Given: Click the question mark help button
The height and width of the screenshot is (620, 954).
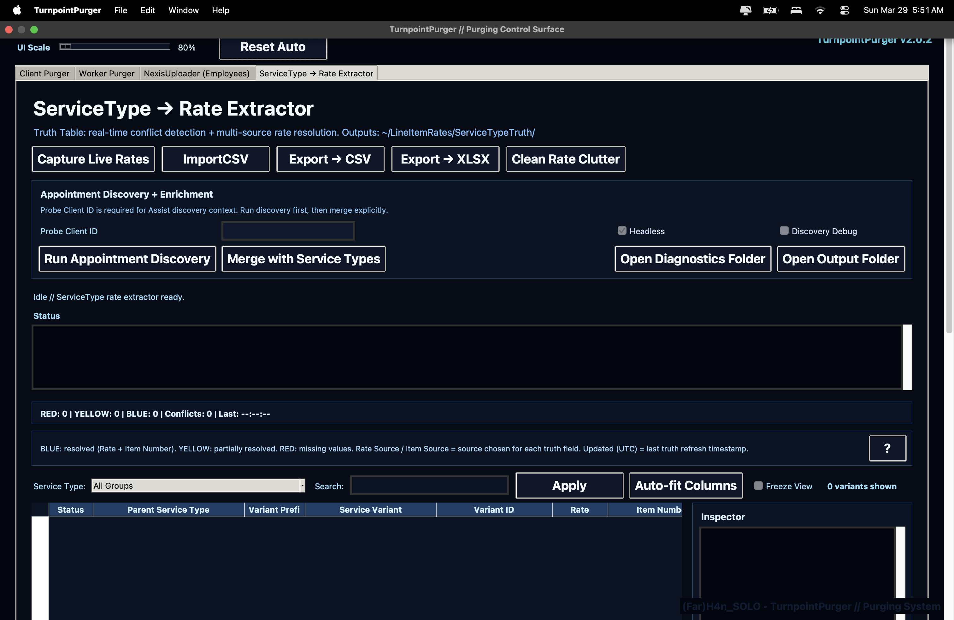Looking at the screenshot, I should [x=887, y=448].
